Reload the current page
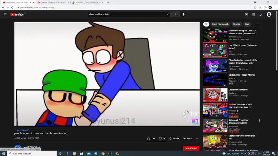The image size is (278, 156). 12,7
